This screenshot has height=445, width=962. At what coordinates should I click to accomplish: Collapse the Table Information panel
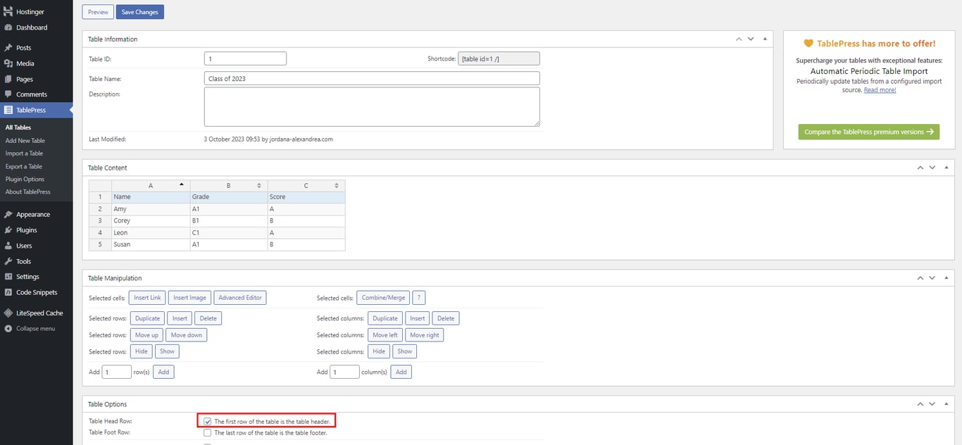pyautogui.click(x=764, y=39)
